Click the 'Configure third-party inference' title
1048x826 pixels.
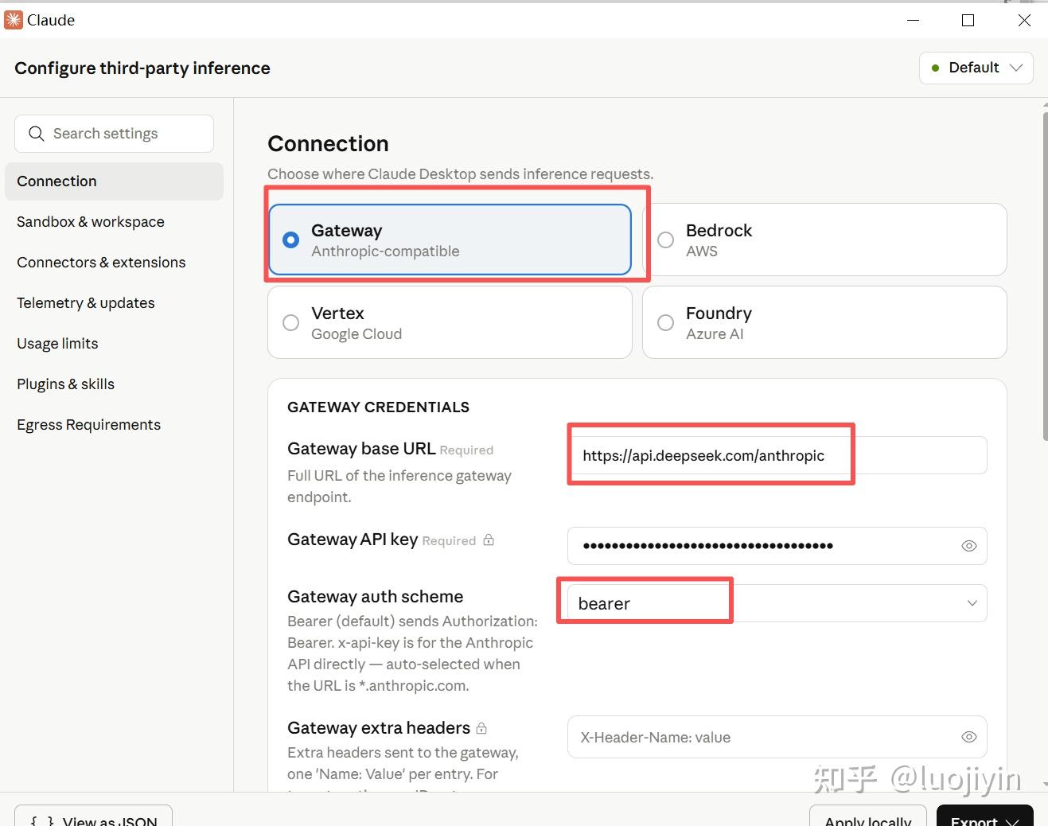click(x=142, y=68)
